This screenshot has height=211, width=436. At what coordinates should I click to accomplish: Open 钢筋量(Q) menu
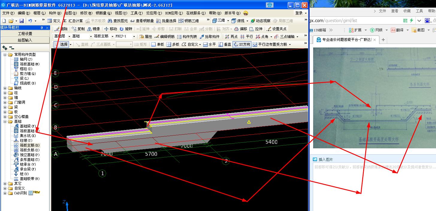click(104, 13)
